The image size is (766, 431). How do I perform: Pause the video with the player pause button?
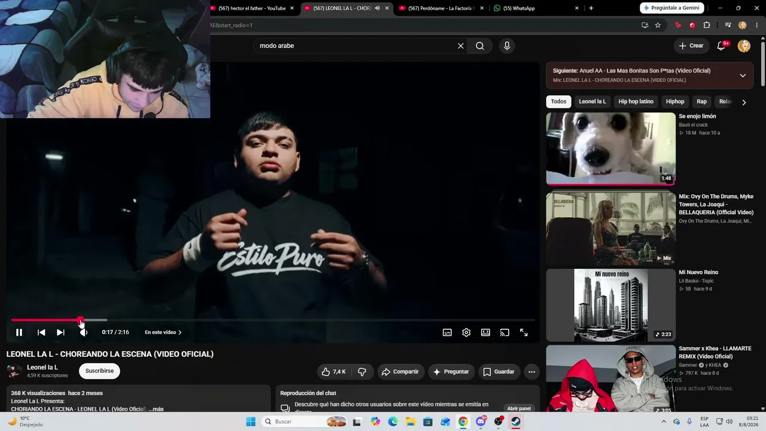point(19,332)
